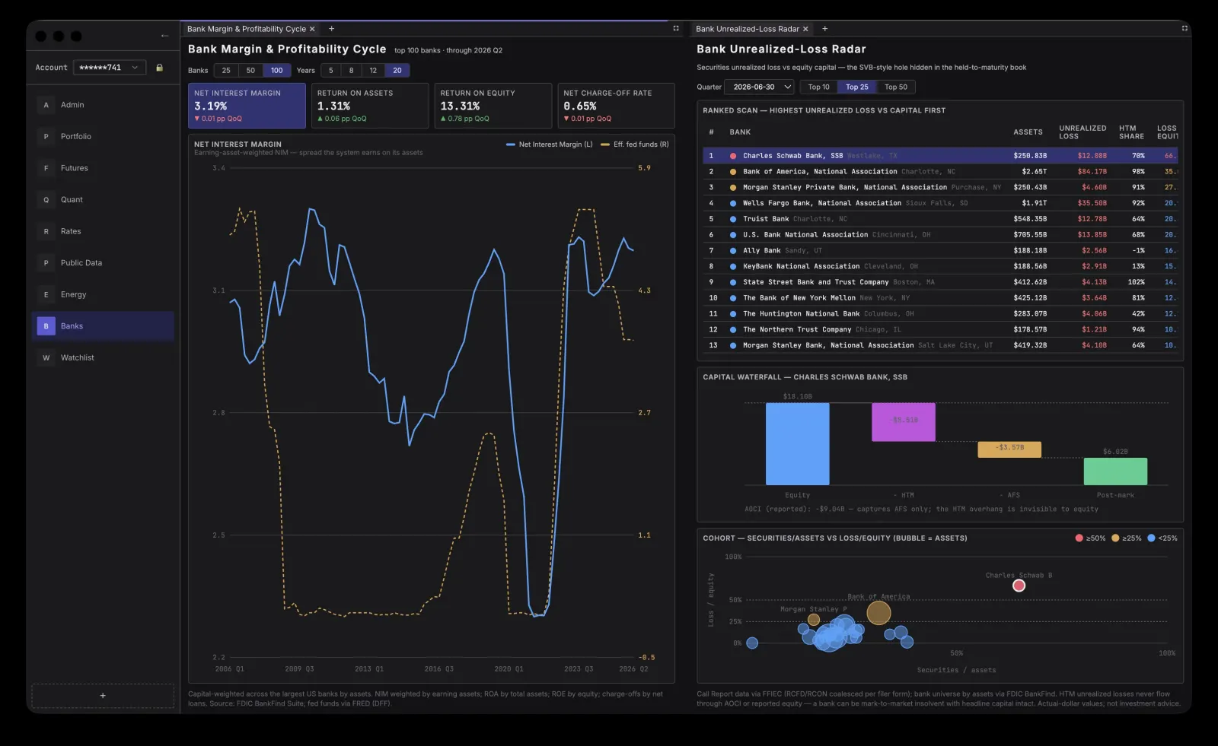The width and height of the screenshot is (1218, 746).
Task: Set Banks count to 100
Action: (x=276, y=71)
